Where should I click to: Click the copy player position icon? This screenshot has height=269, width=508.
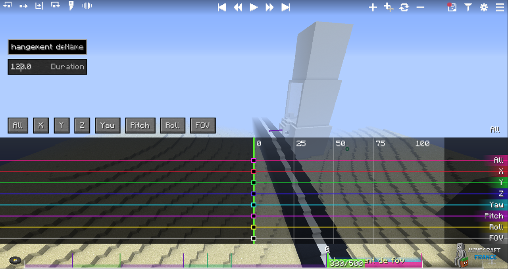tap(39, 6)
